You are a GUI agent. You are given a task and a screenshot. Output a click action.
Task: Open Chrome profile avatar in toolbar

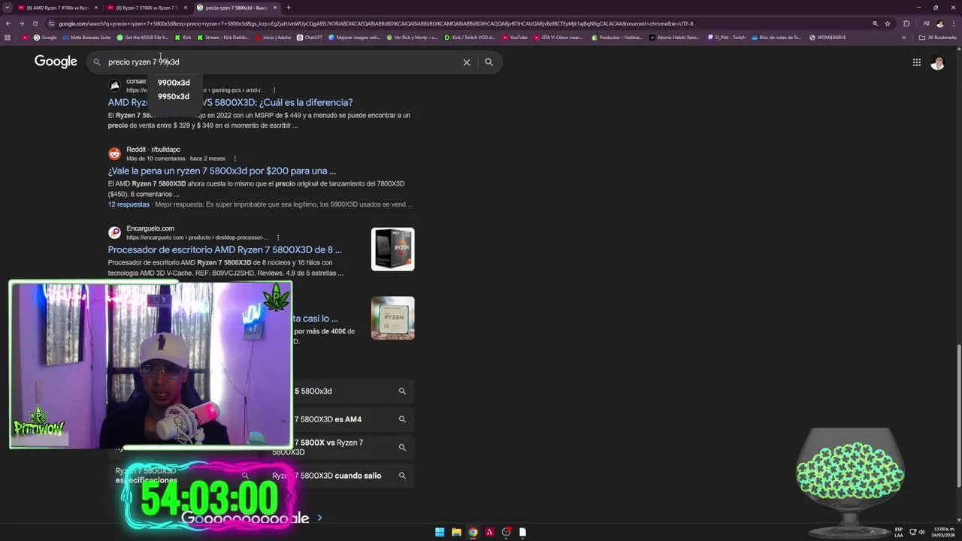[x=939, y=23]
